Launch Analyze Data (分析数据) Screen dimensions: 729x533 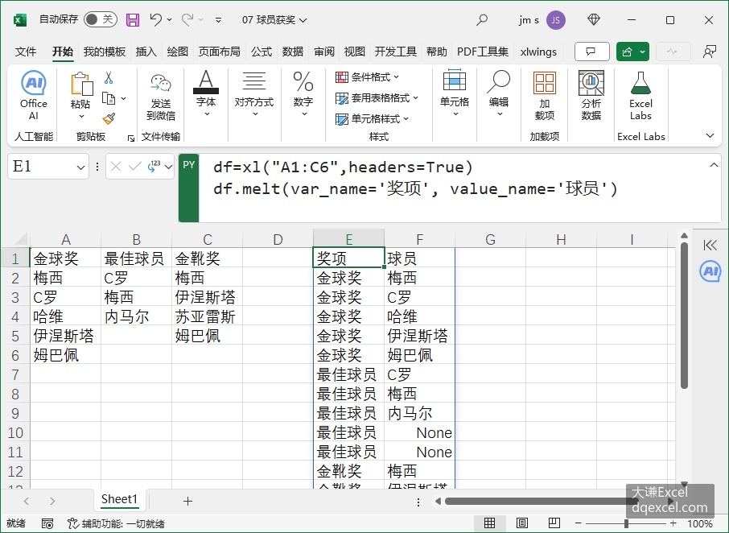click(591, 97)
